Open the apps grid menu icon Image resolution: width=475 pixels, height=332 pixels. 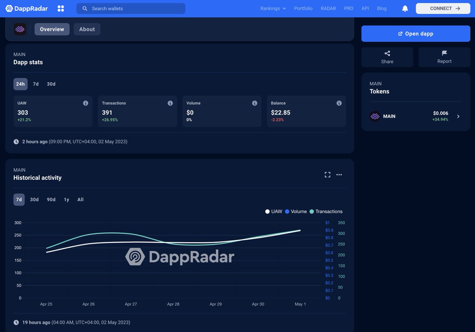61,8
